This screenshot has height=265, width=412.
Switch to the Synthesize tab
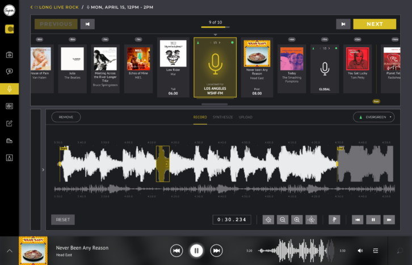pos(223,117)
